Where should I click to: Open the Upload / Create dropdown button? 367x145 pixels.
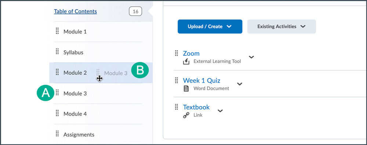pyautogui.click(x=210, y=26)
